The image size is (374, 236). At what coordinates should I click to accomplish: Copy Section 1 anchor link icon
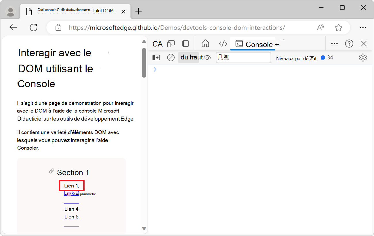tap(51, 171)
